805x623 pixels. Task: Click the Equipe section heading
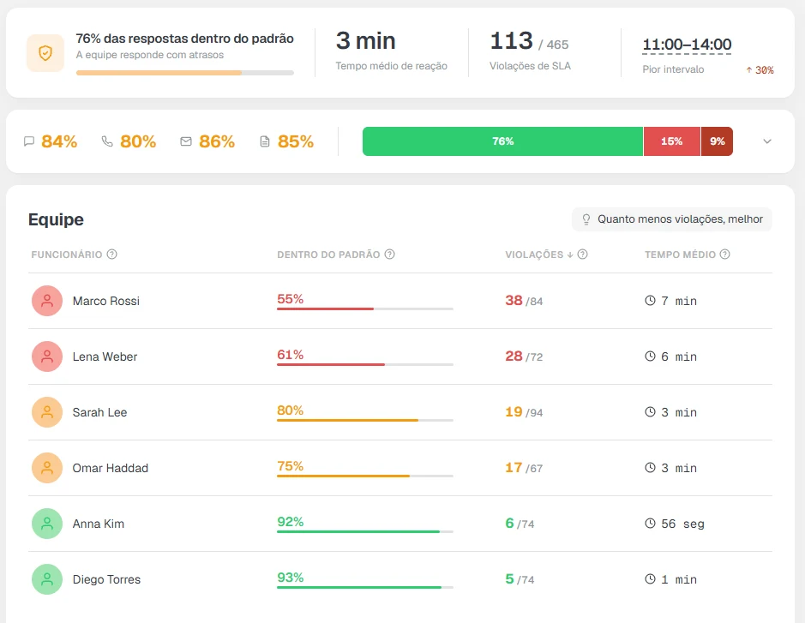pos(56,219)
